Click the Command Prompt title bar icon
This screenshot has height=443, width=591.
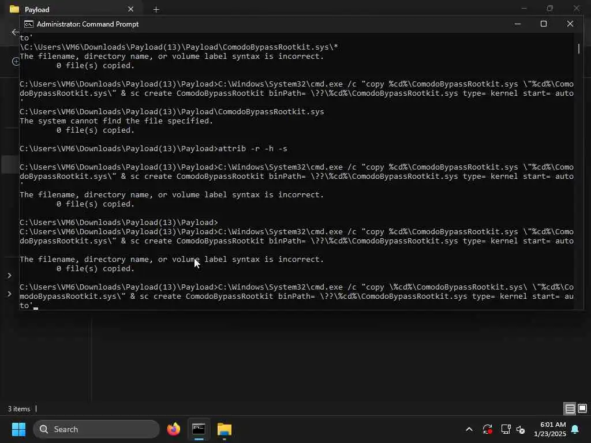tap(29, 24)
